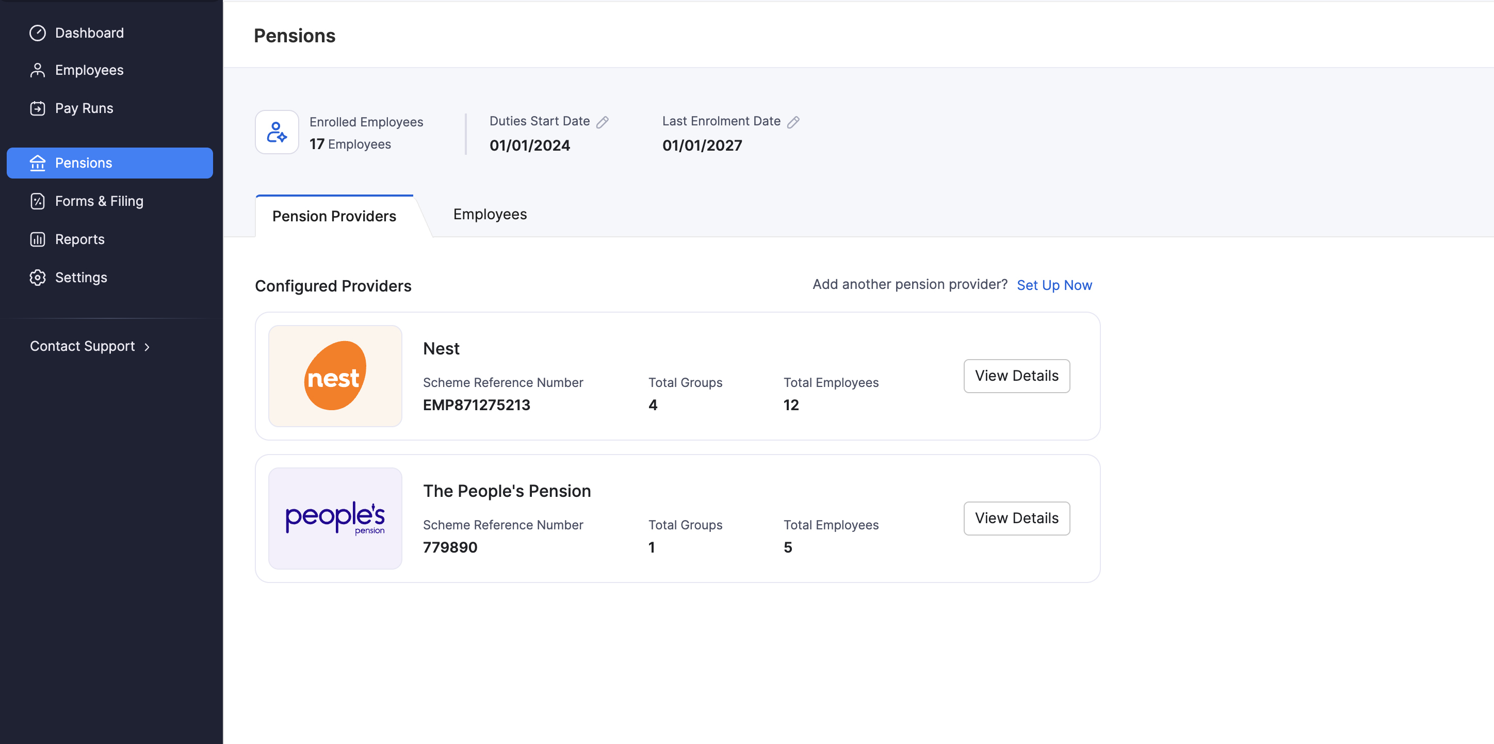Click the last enrolment date 01/01/2027
The image size is (1494, 744).
click(702, 145)
